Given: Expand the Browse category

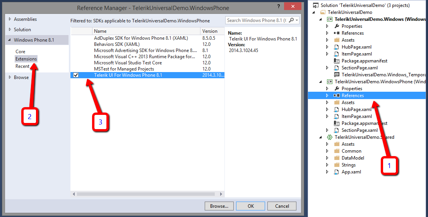Looking at the screenshot, I should click(10, 77).
